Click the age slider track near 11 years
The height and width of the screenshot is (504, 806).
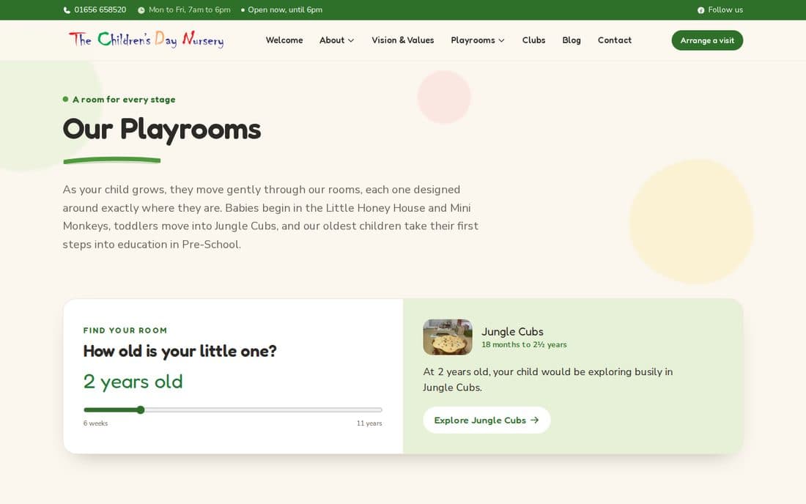tap(378, 410)
